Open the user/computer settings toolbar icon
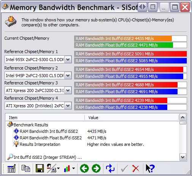 click(51, 168)
